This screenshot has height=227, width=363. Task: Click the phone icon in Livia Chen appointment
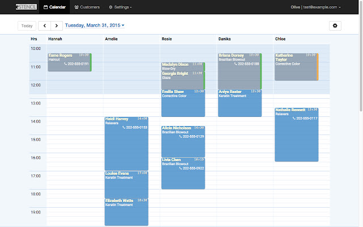180,169
